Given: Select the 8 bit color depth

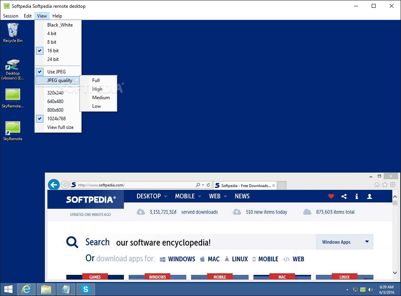Looking at the screenshot, I should [x=58, y=42].
